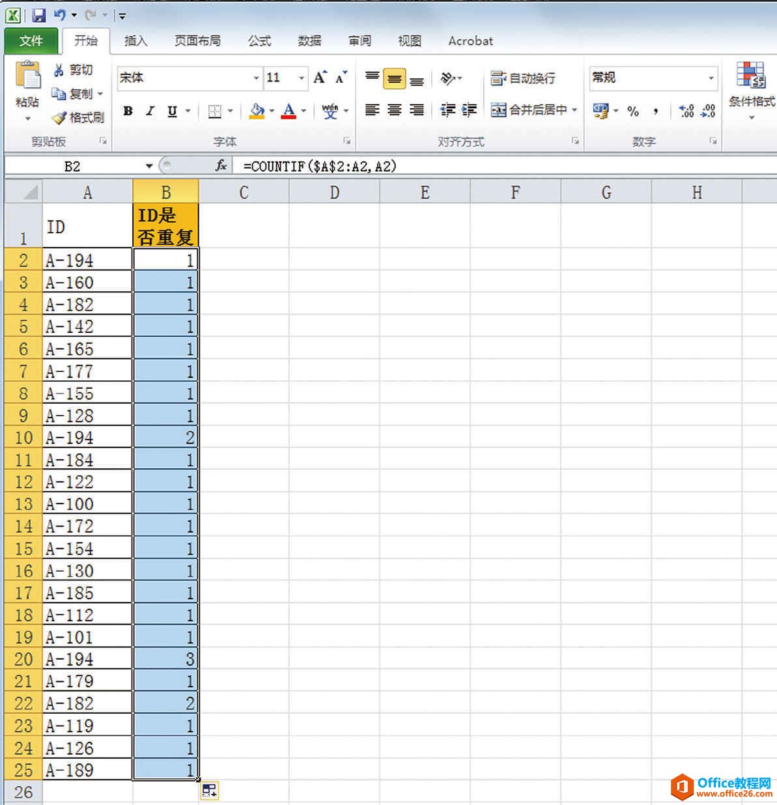777x805 pixels.
Task: Switch to the Insert (插入) tab
Action: [135, 41]
